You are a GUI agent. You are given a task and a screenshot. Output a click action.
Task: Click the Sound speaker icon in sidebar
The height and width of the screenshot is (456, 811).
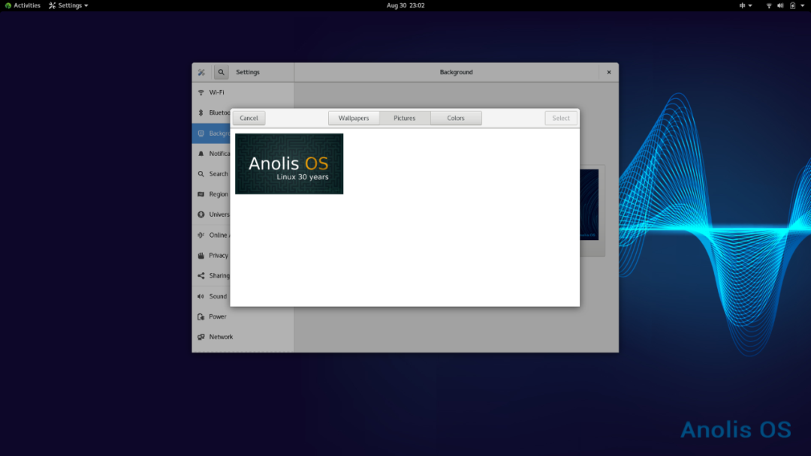coord(201,296)
